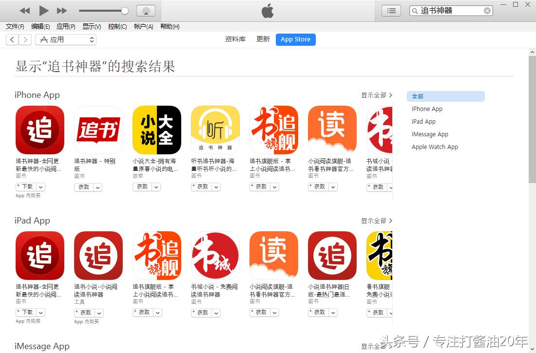
Task: Open the 听书追书神器 app icon
Action: (215, 129)
